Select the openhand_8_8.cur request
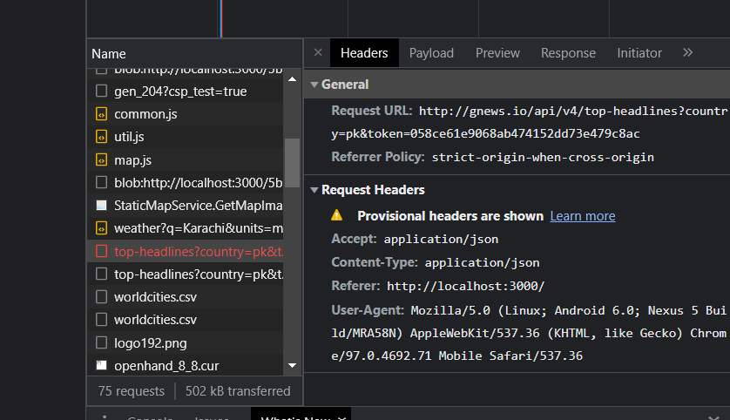This screenshot has width=730, height=420. (186, 365)
